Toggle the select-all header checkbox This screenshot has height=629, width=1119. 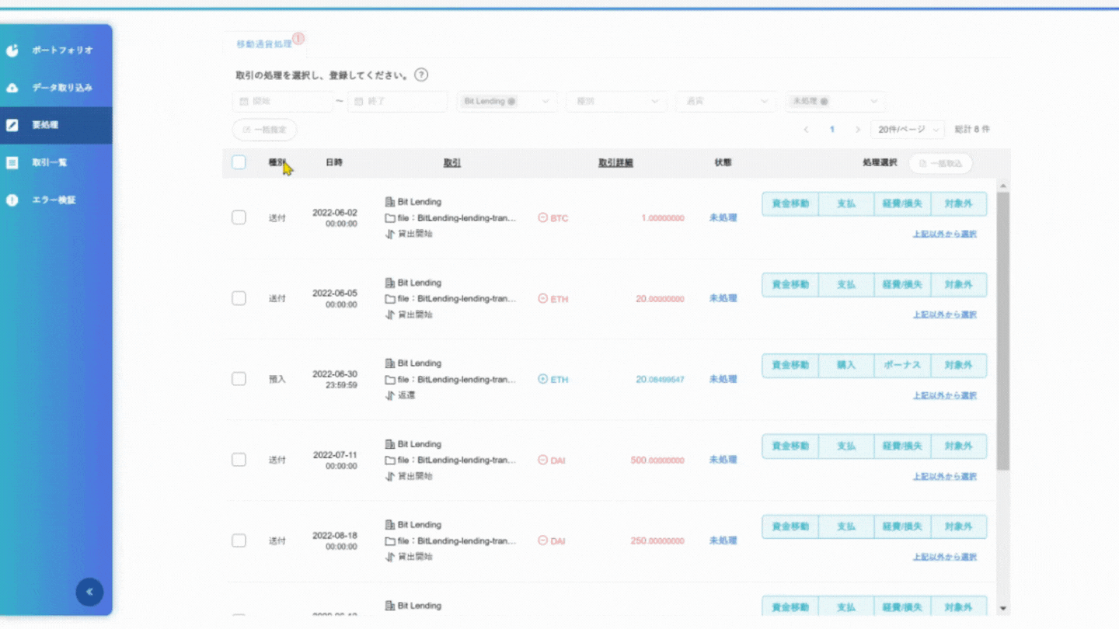239,162
